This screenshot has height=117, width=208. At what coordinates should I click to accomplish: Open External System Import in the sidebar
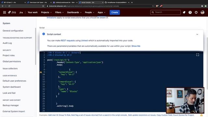tap(14, 111)
